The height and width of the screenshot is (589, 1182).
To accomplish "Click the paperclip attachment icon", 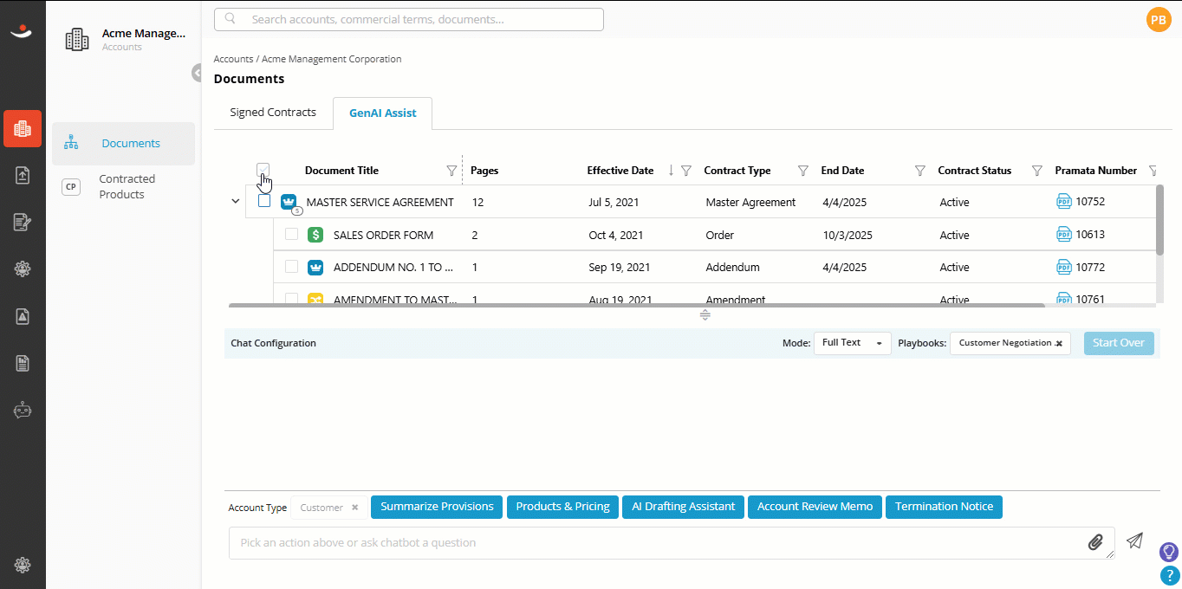I will click(1095, 542).
